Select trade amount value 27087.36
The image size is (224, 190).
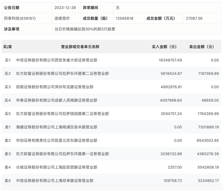(194, 19)
